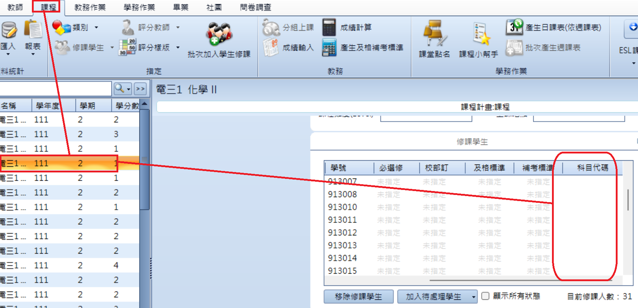This screenshot has height=308, width=638.
Task: Select course row with 學分數 4
Action: point(70,265)
